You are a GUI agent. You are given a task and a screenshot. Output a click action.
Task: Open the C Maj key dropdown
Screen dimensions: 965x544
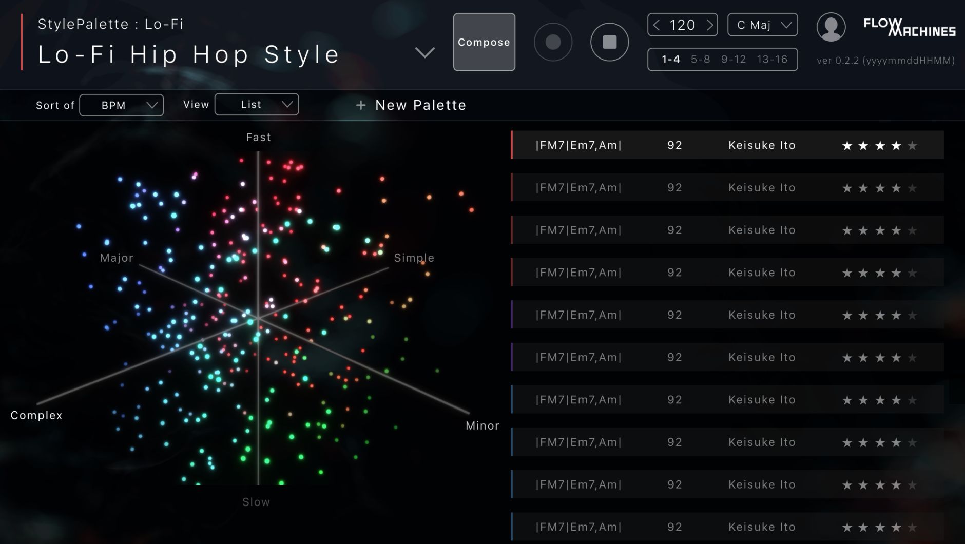click(x=762, y=25)
